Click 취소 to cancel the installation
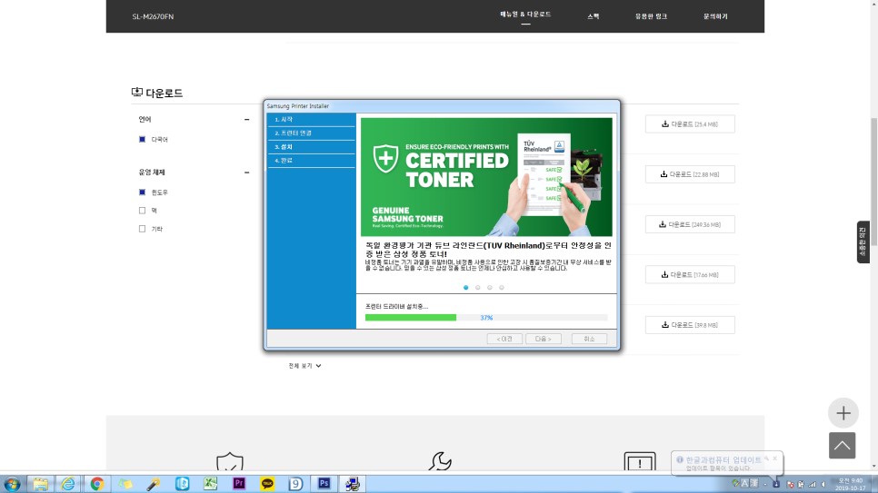The image size is (878, 493). point(589,339)
